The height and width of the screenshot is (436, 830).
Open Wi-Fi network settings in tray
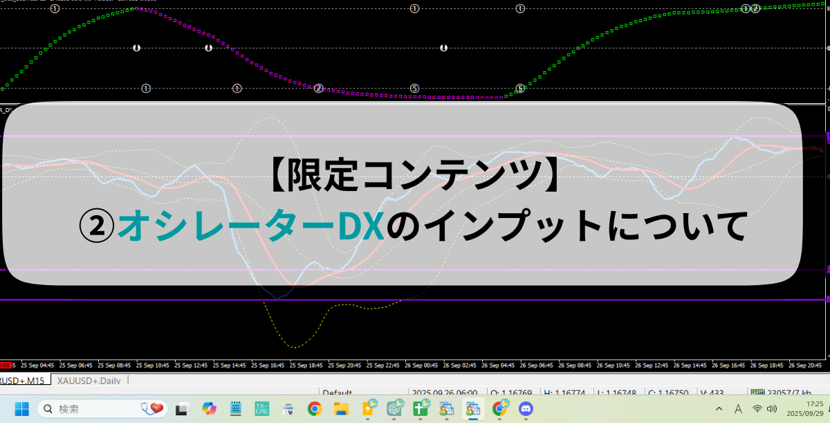coord(758,409)
